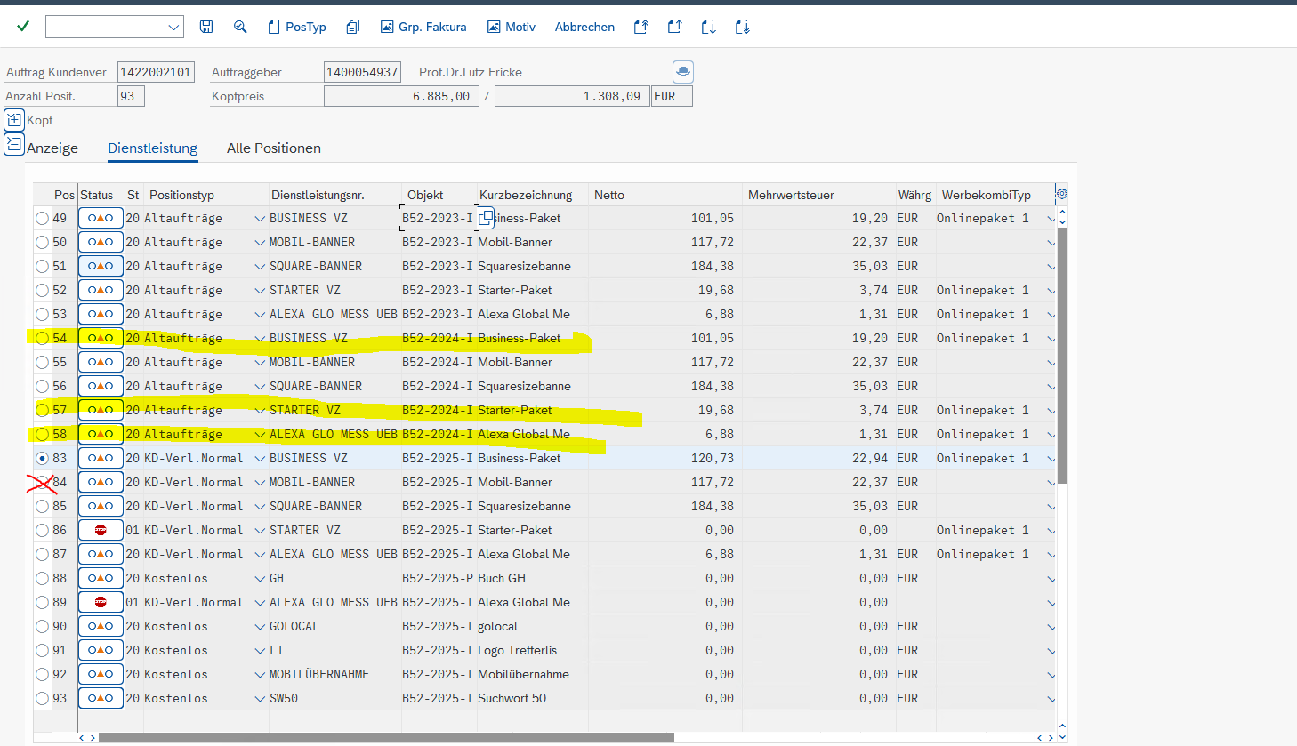Click the status icon in row 51
Screen dimensions: 1297x746
[x=101, y=266]
